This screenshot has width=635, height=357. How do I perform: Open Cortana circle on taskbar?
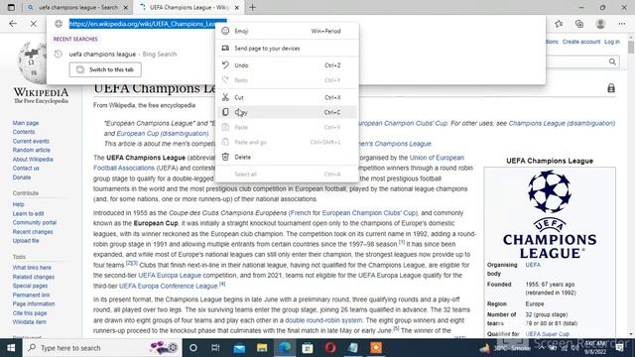point(193,348)
